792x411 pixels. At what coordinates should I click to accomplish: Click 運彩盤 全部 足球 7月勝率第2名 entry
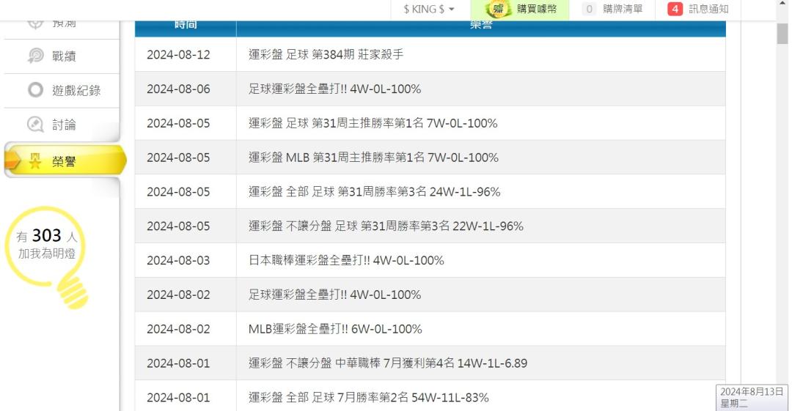pos(369,398)
